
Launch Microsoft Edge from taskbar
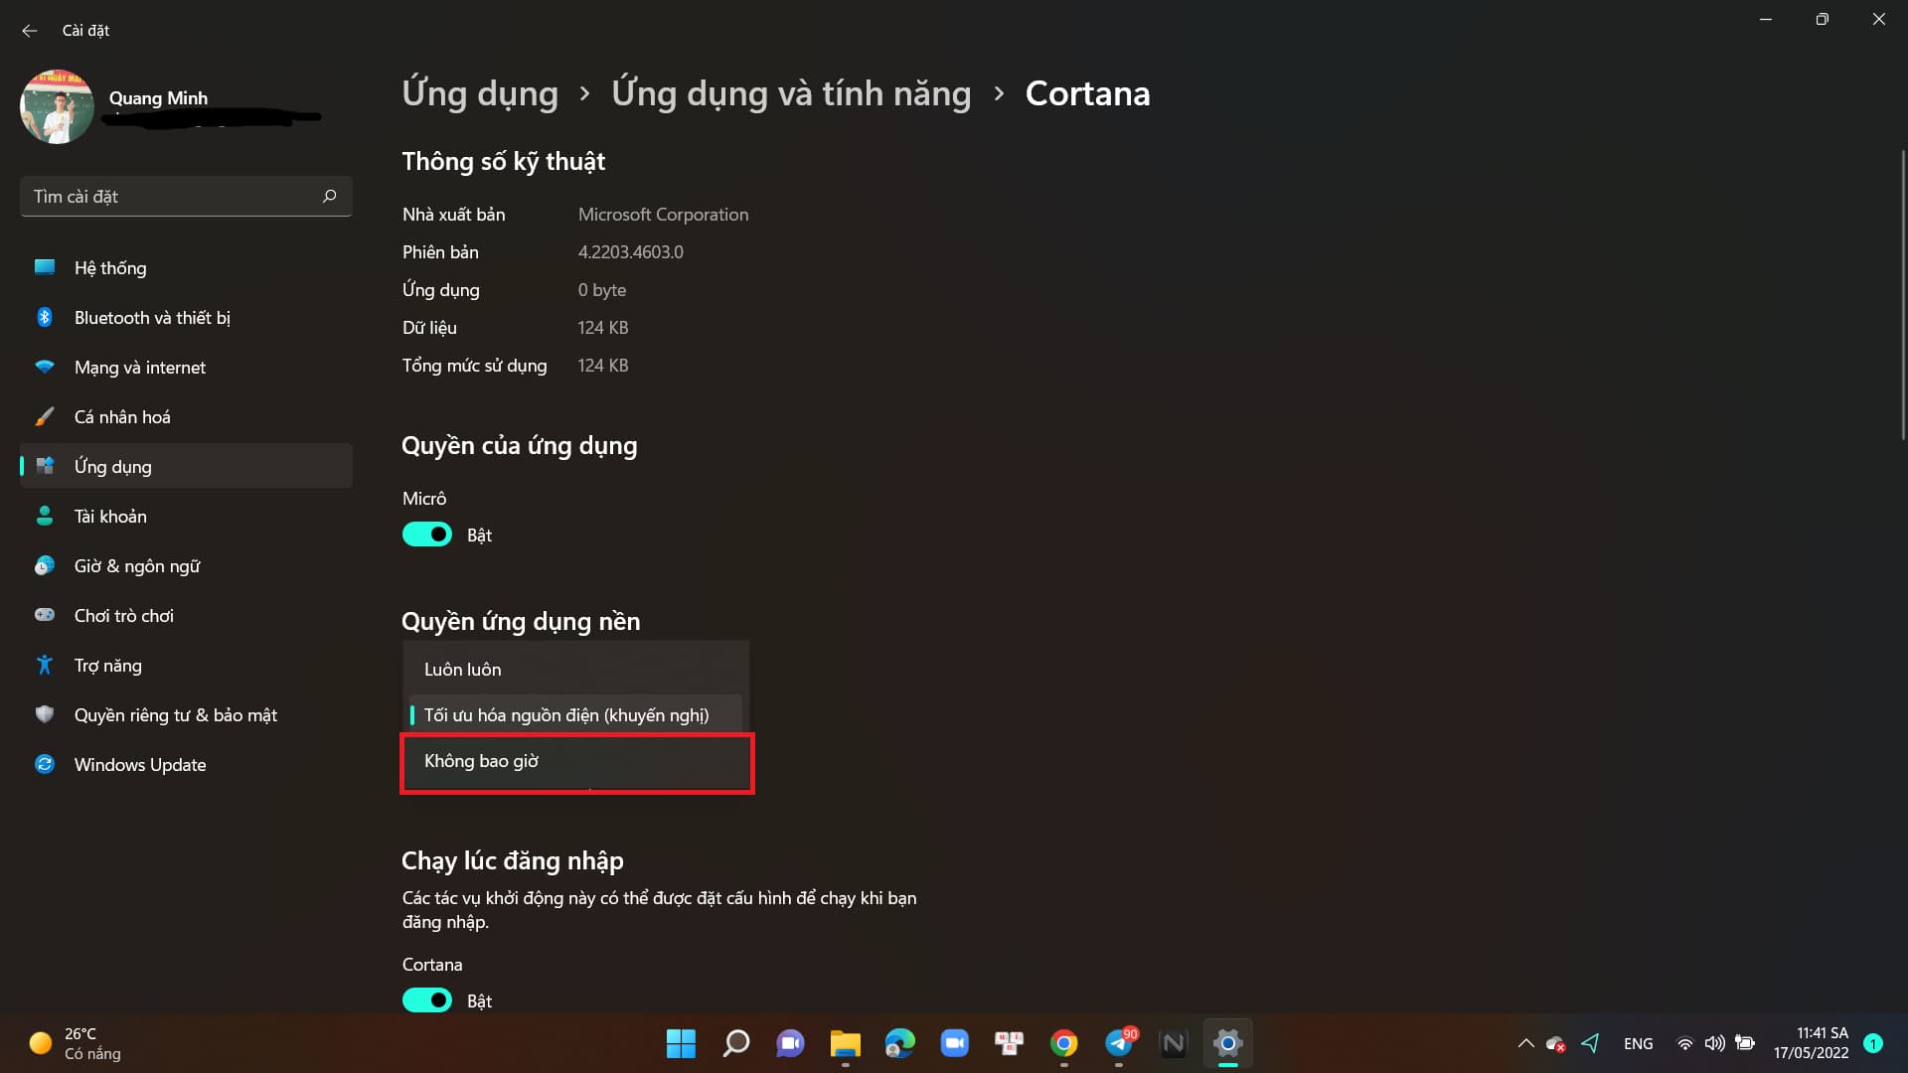click(899, 1043)
